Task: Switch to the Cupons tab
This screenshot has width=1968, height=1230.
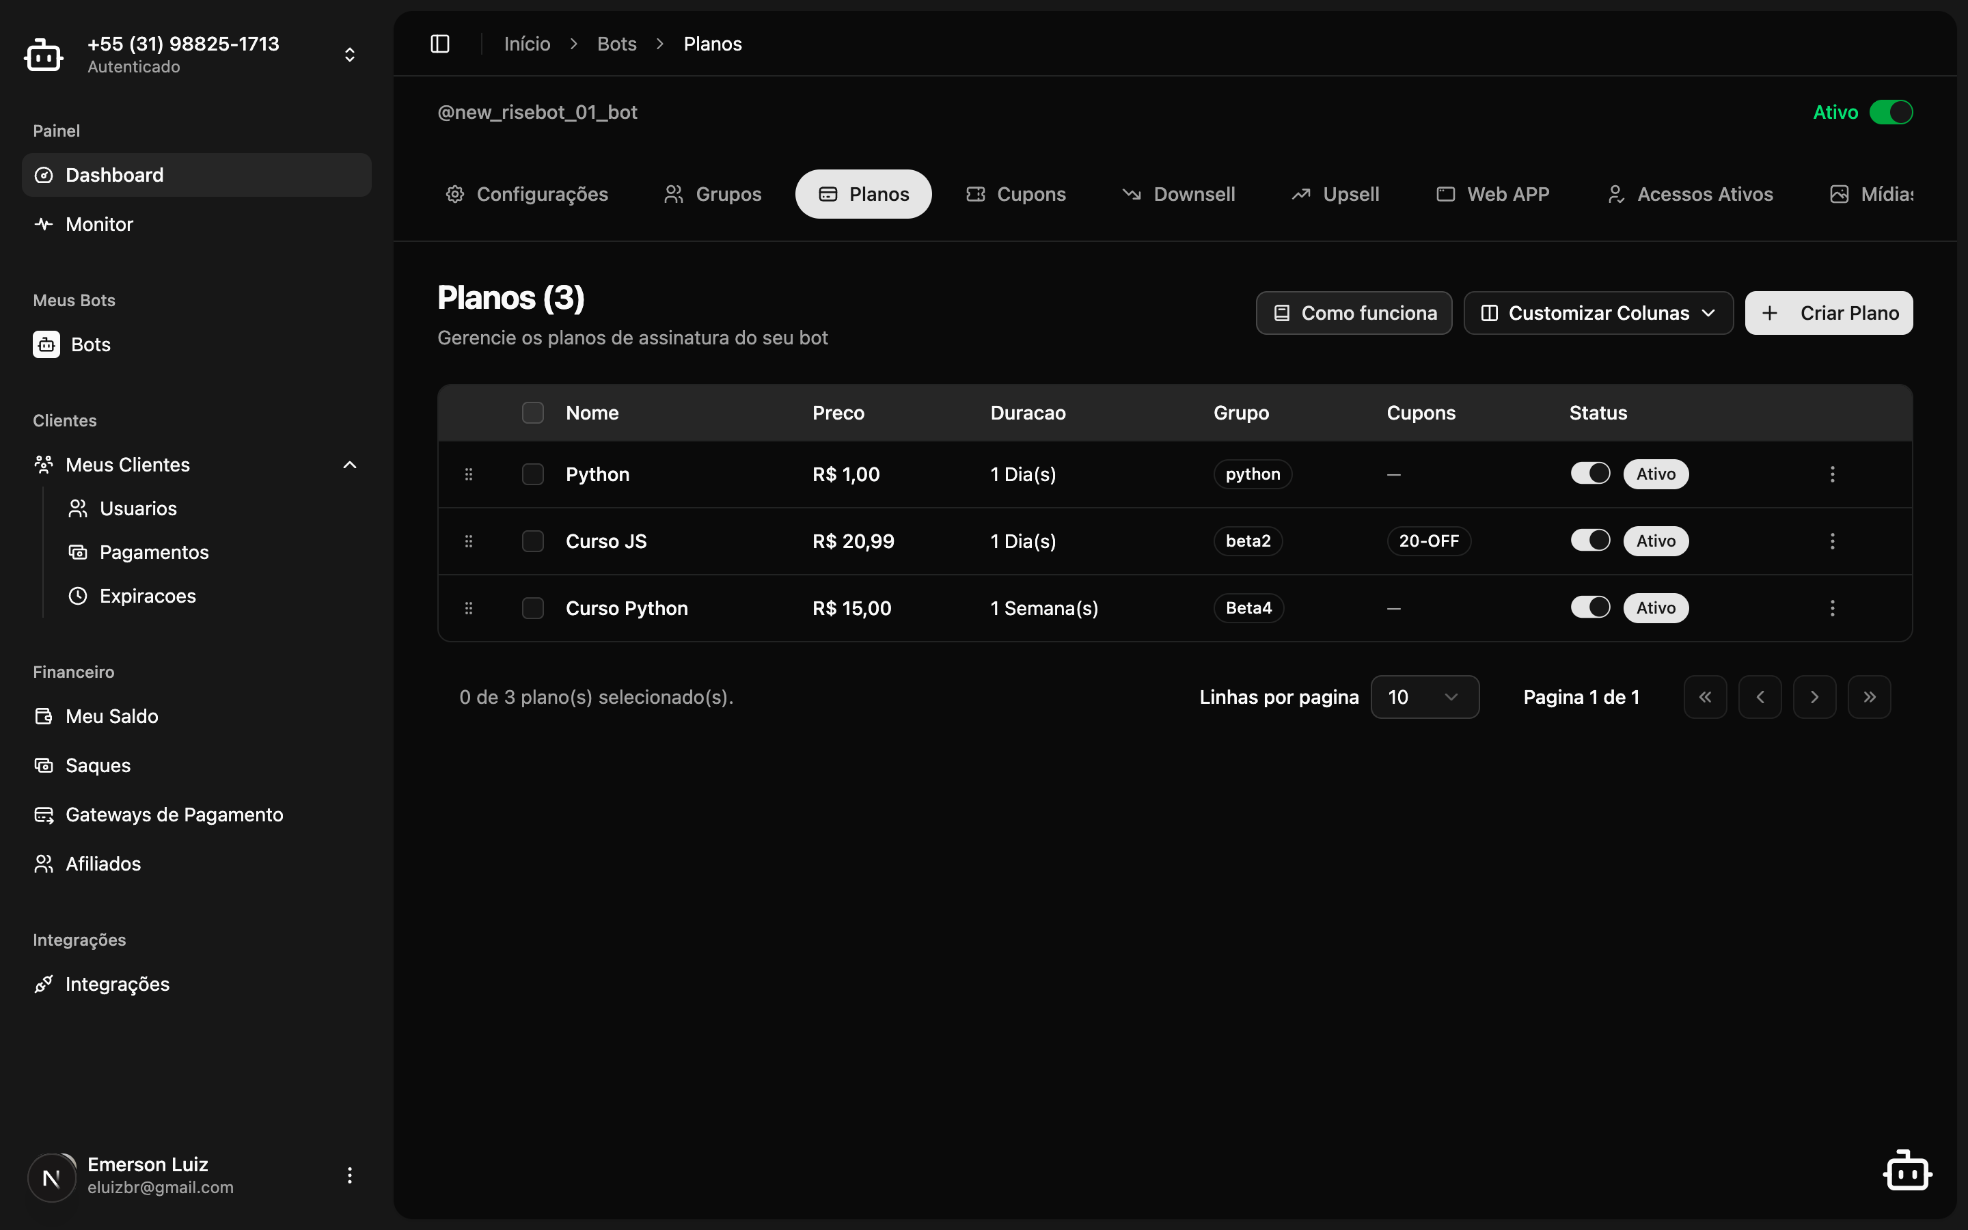Action: tap(1015, 195)
